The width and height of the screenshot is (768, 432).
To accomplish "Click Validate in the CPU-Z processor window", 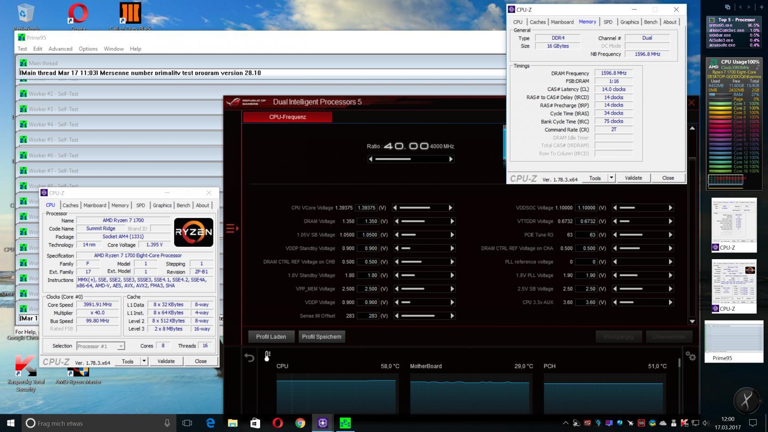I will [x=166, y=361].
